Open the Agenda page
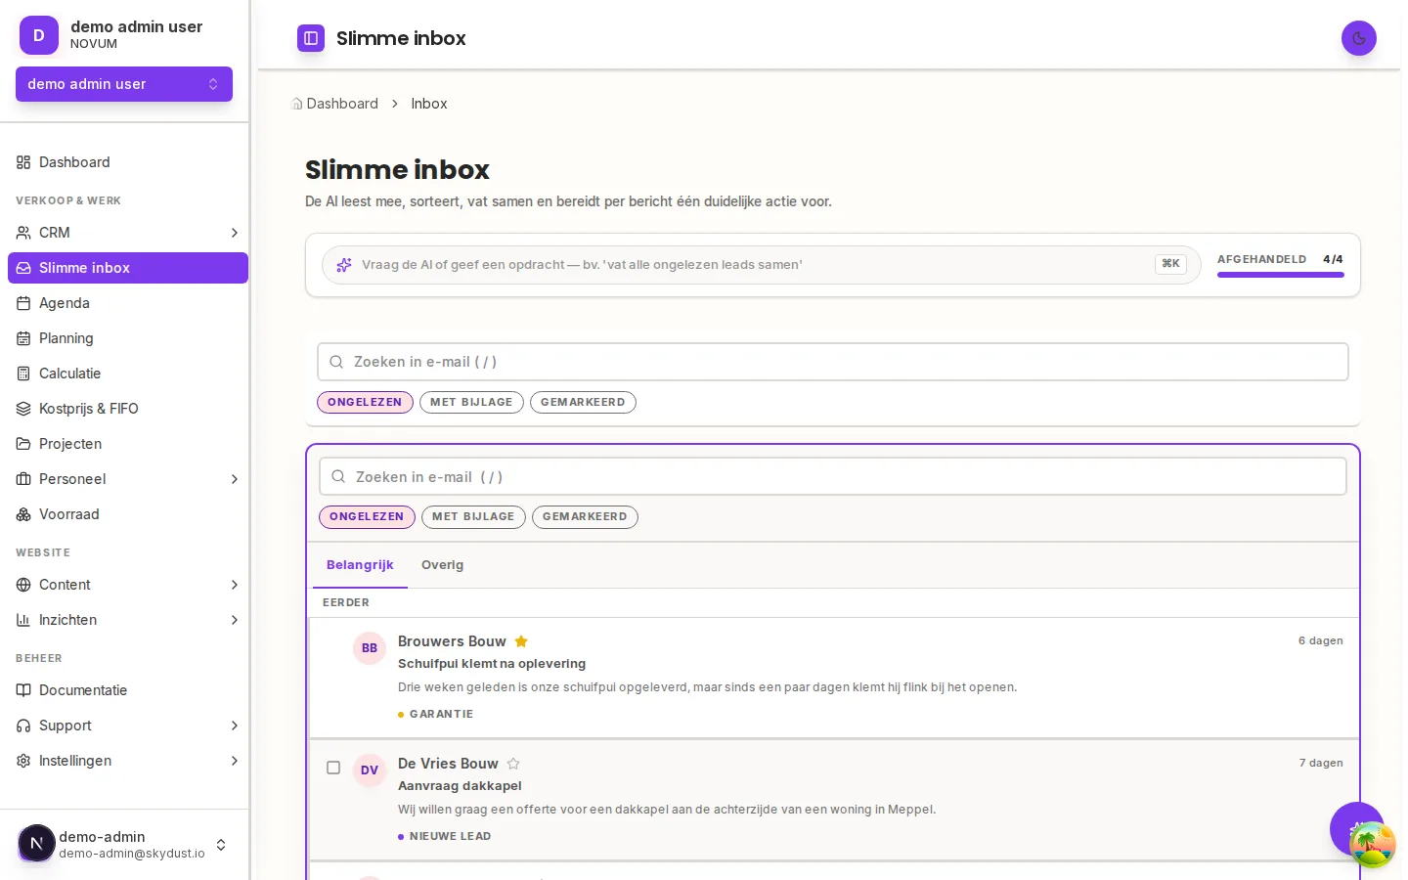This screenshot has height=880, width=1408. point(127,303)
